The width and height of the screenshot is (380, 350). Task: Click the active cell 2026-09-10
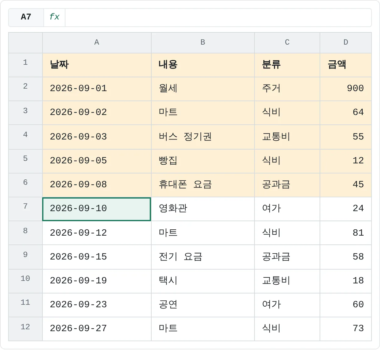click(97, 209)
